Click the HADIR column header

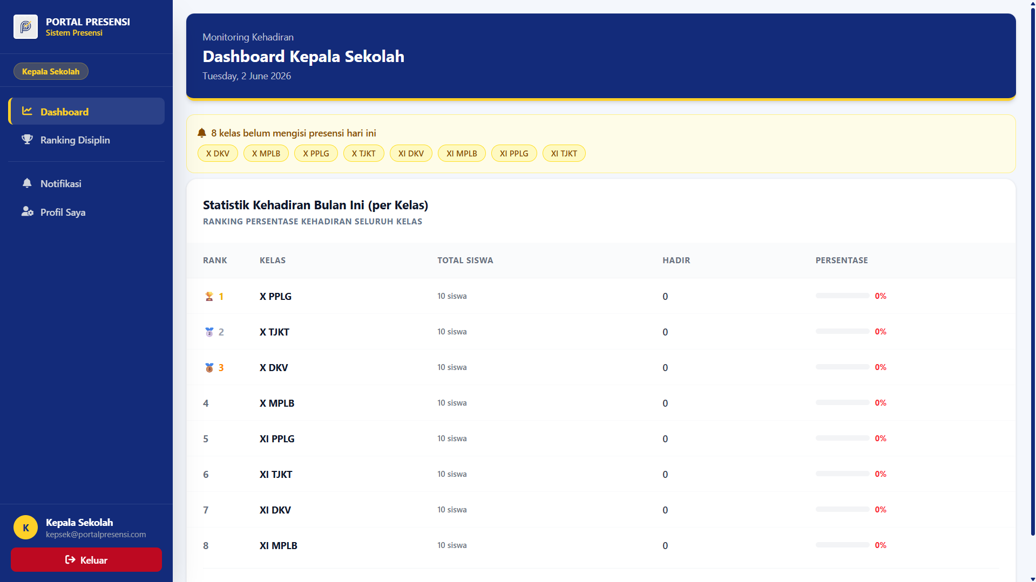coord(676,260)
